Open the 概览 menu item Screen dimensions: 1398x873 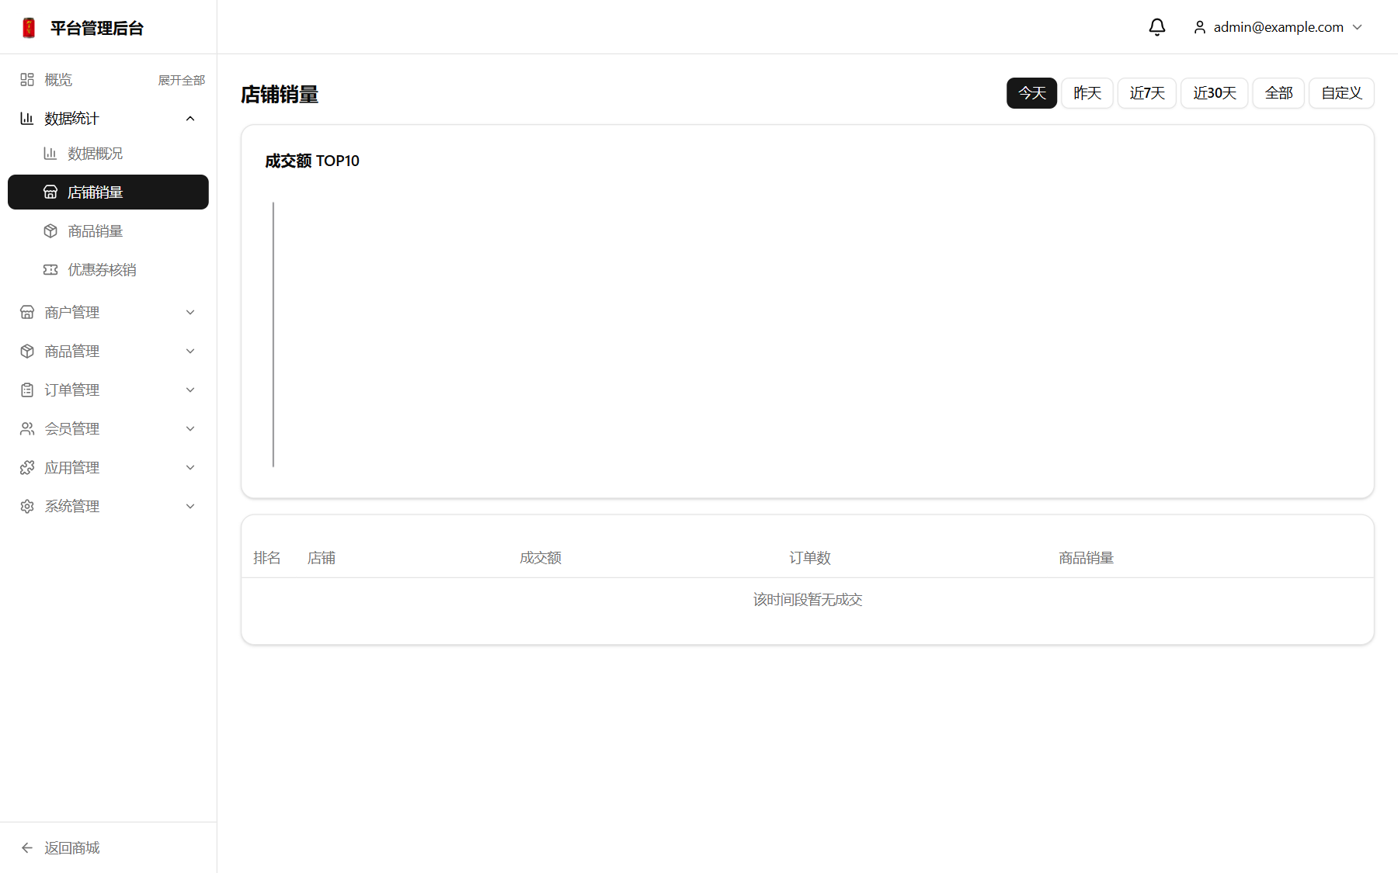point(58,80)
